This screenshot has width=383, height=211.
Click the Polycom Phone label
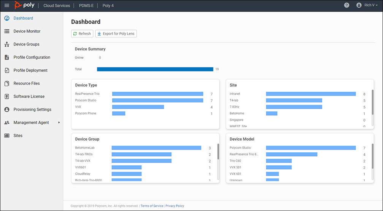86,114
